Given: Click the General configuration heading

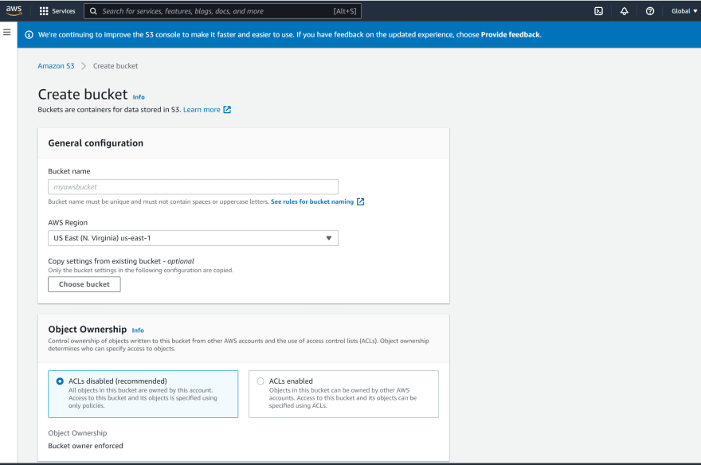Looking at the screenshot, I should pos(96,143).
